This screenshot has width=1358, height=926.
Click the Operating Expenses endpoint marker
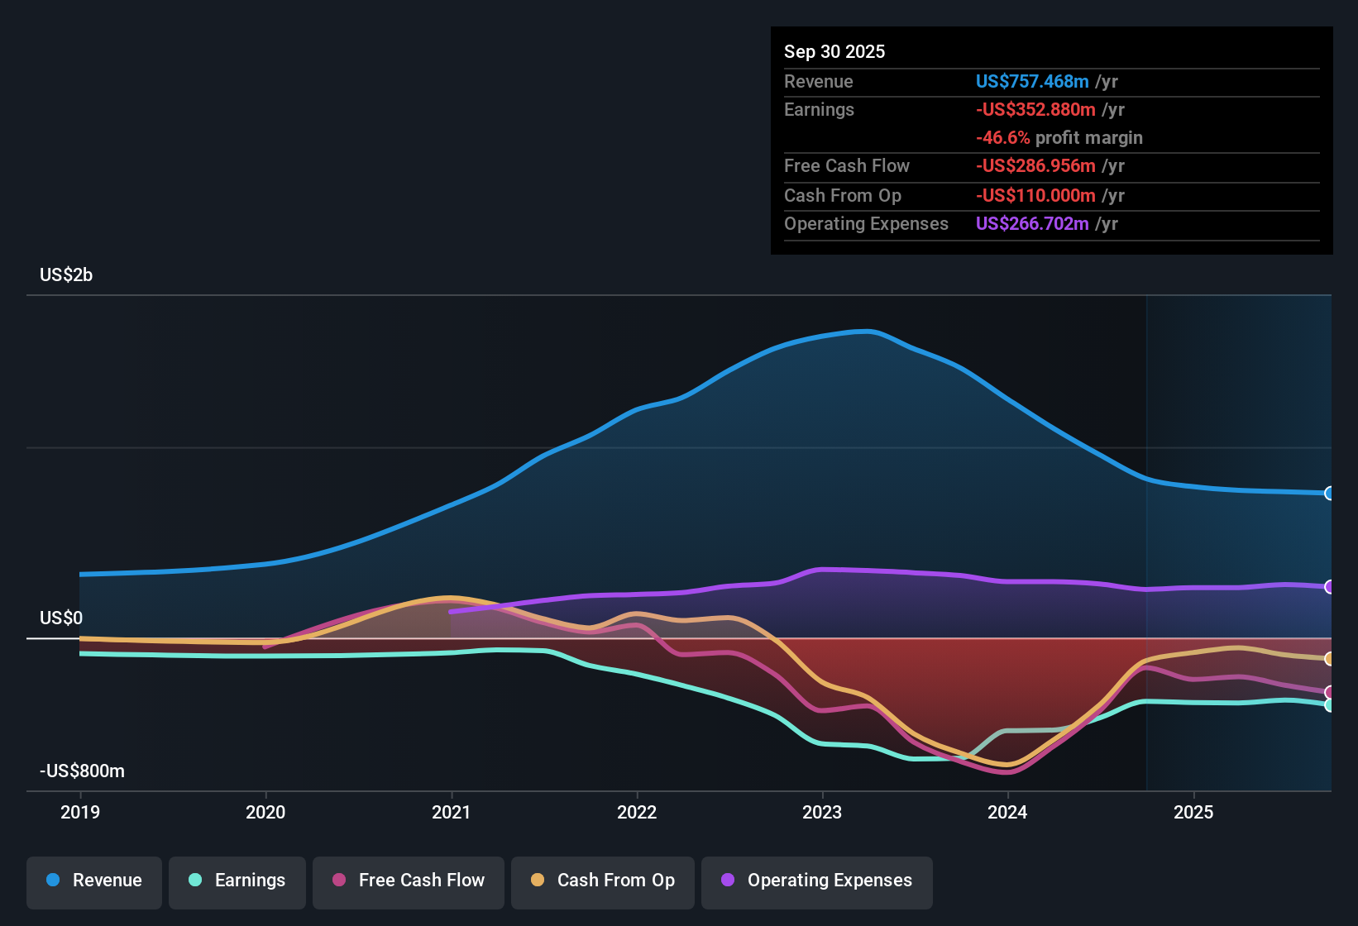tap(1330, 587)
